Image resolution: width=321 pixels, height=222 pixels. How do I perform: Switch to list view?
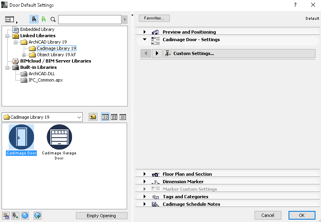point(123,117)
